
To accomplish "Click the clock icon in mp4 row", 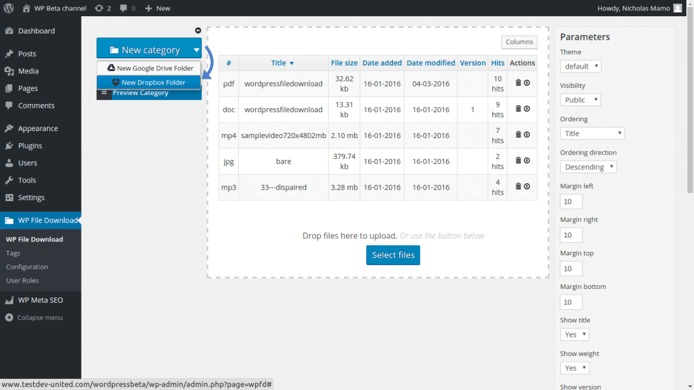I will (x=527, y=134).
